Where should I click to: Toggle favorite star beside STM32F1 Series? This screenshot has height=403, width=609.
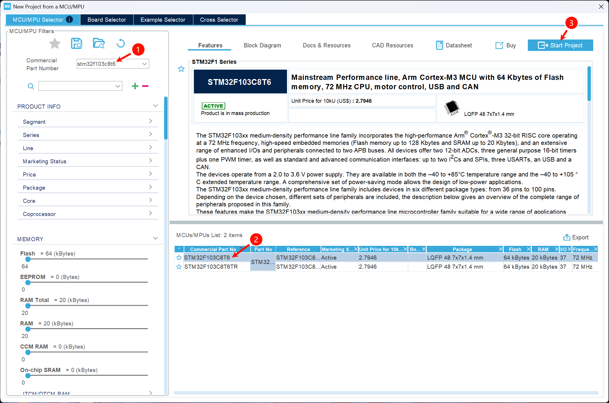coord(181,69)
